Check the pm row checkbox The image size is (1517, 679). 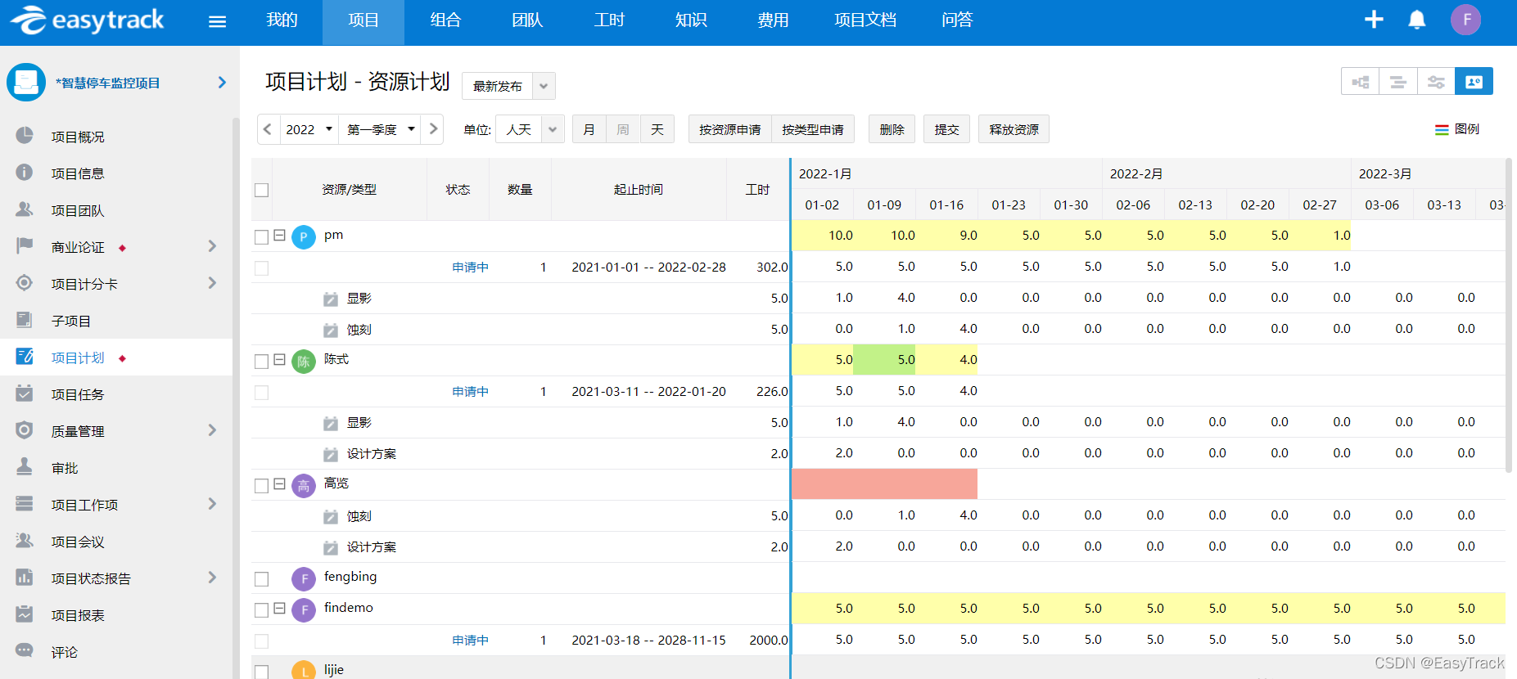pos(262,237)
